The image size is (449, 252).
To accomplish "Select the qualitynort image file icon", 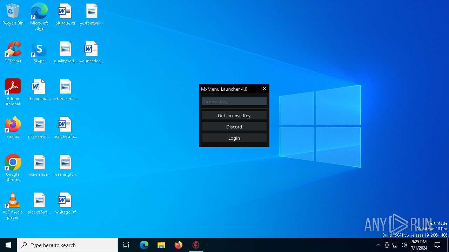I will (x=66, y=52).
